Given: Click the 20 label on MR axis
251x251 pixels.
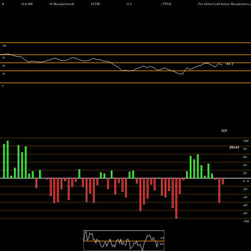Looking at the screenshot, I should tap(245, 173).
